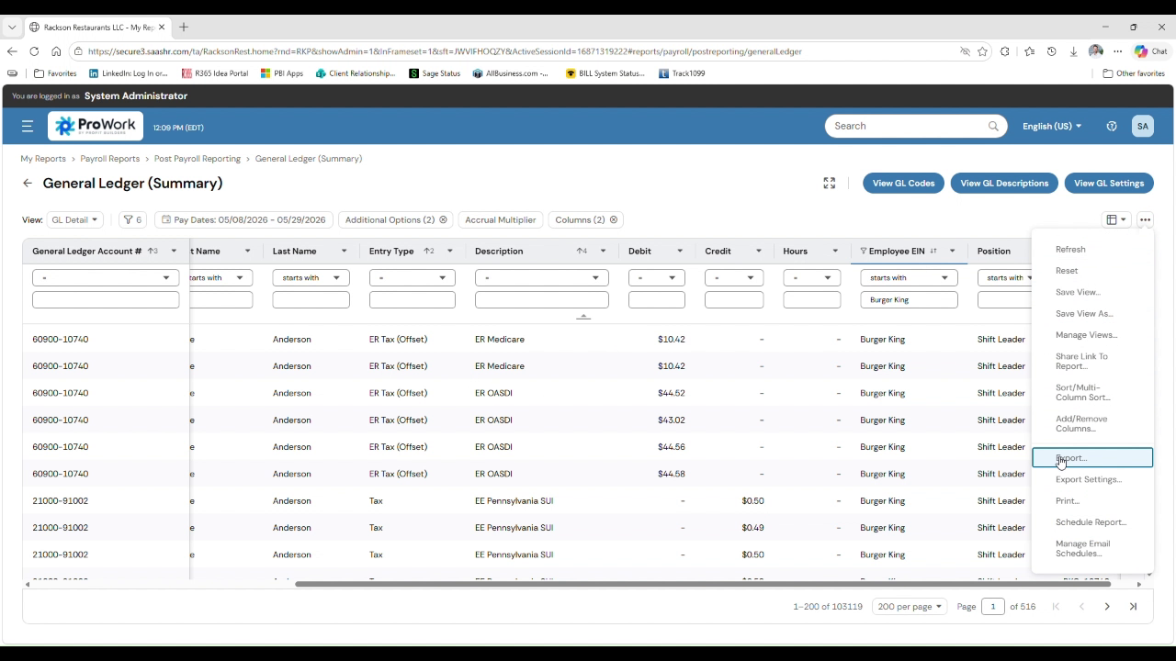Open Entry Type column menu arrow
This screenshot has height=661, width=1176.
(450, 251)
